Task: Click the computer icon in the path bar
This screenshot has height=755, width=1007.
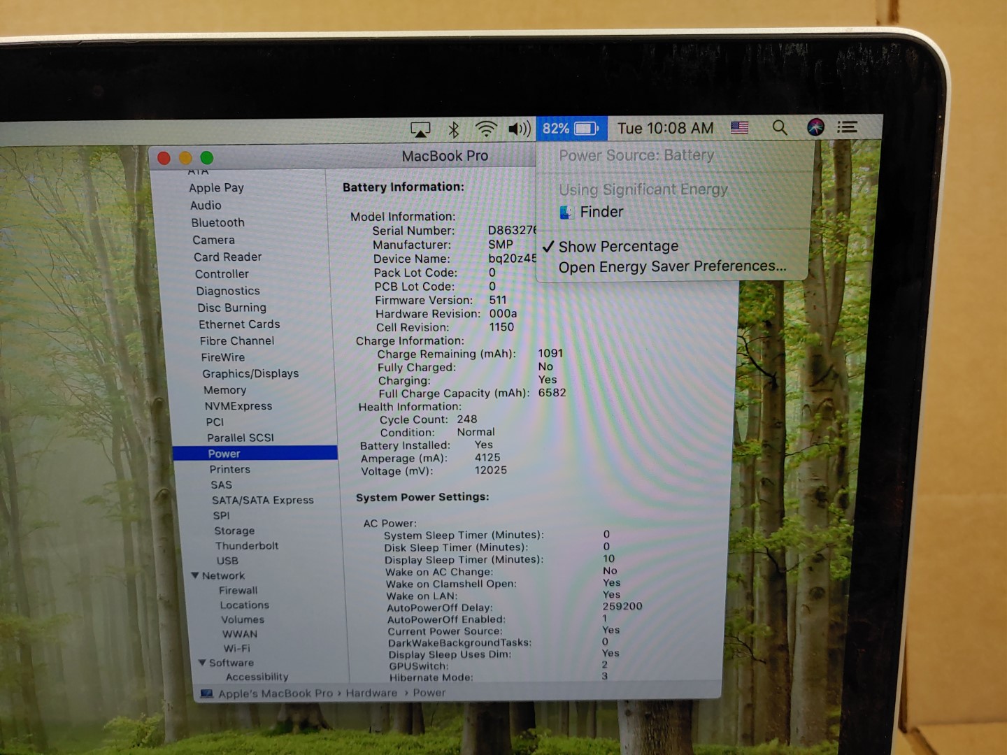Action: click(206, 693)
